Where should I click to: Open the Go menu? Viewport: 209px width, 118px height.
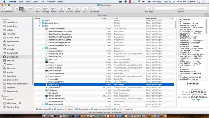42,2
